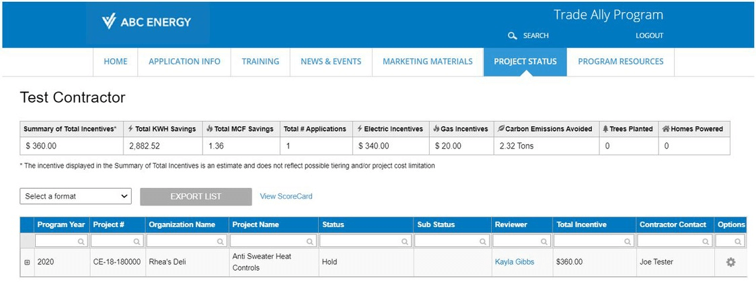756x282 pixels.
Task: Click leaf icon beside Carbon Emissions Avoided
Action: (x=501, y=129)
